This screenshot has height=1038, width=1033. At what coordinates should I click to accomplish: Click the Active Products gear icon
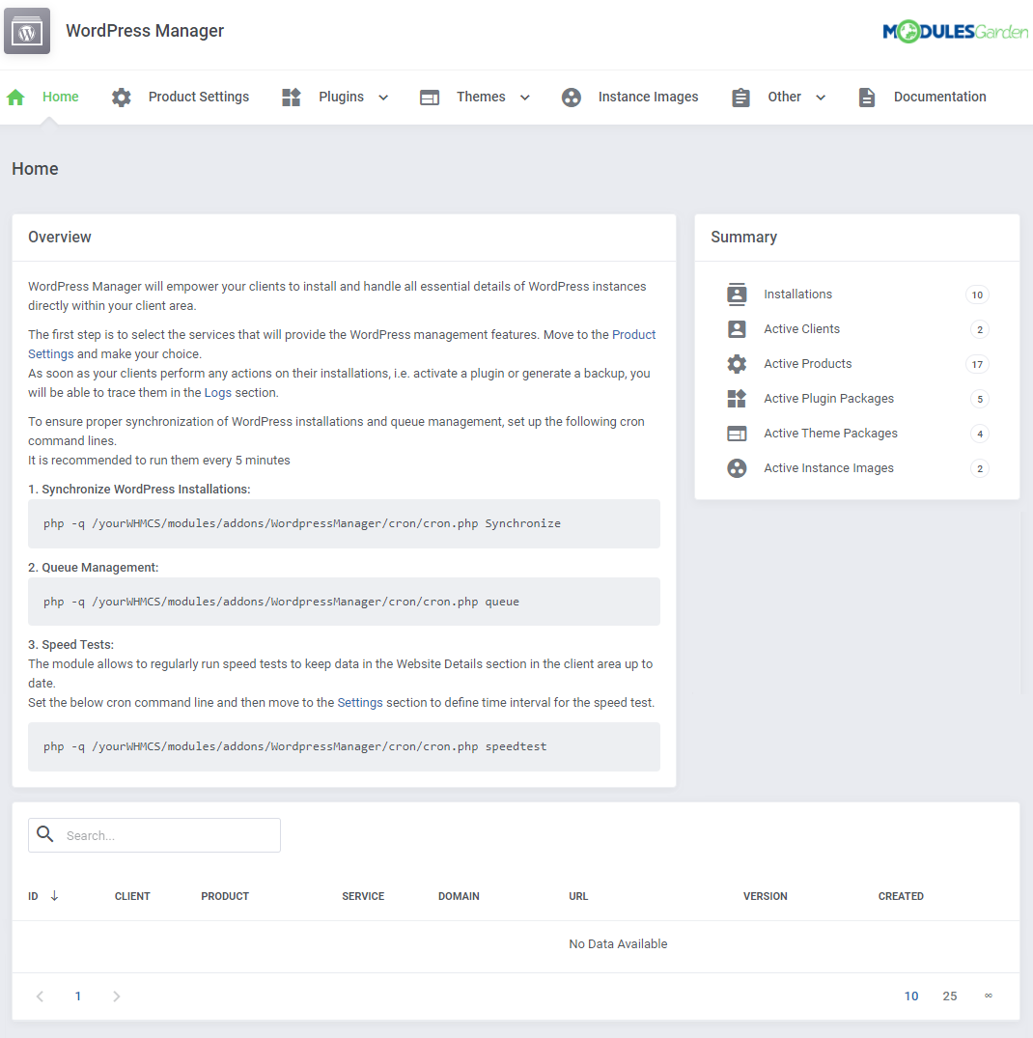point(737,363)
